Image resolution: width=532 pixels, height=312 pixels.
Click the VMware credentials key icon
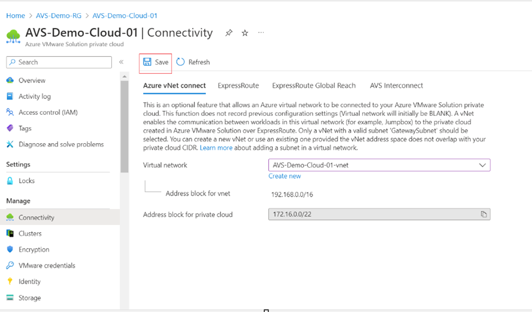click(10, 265)
